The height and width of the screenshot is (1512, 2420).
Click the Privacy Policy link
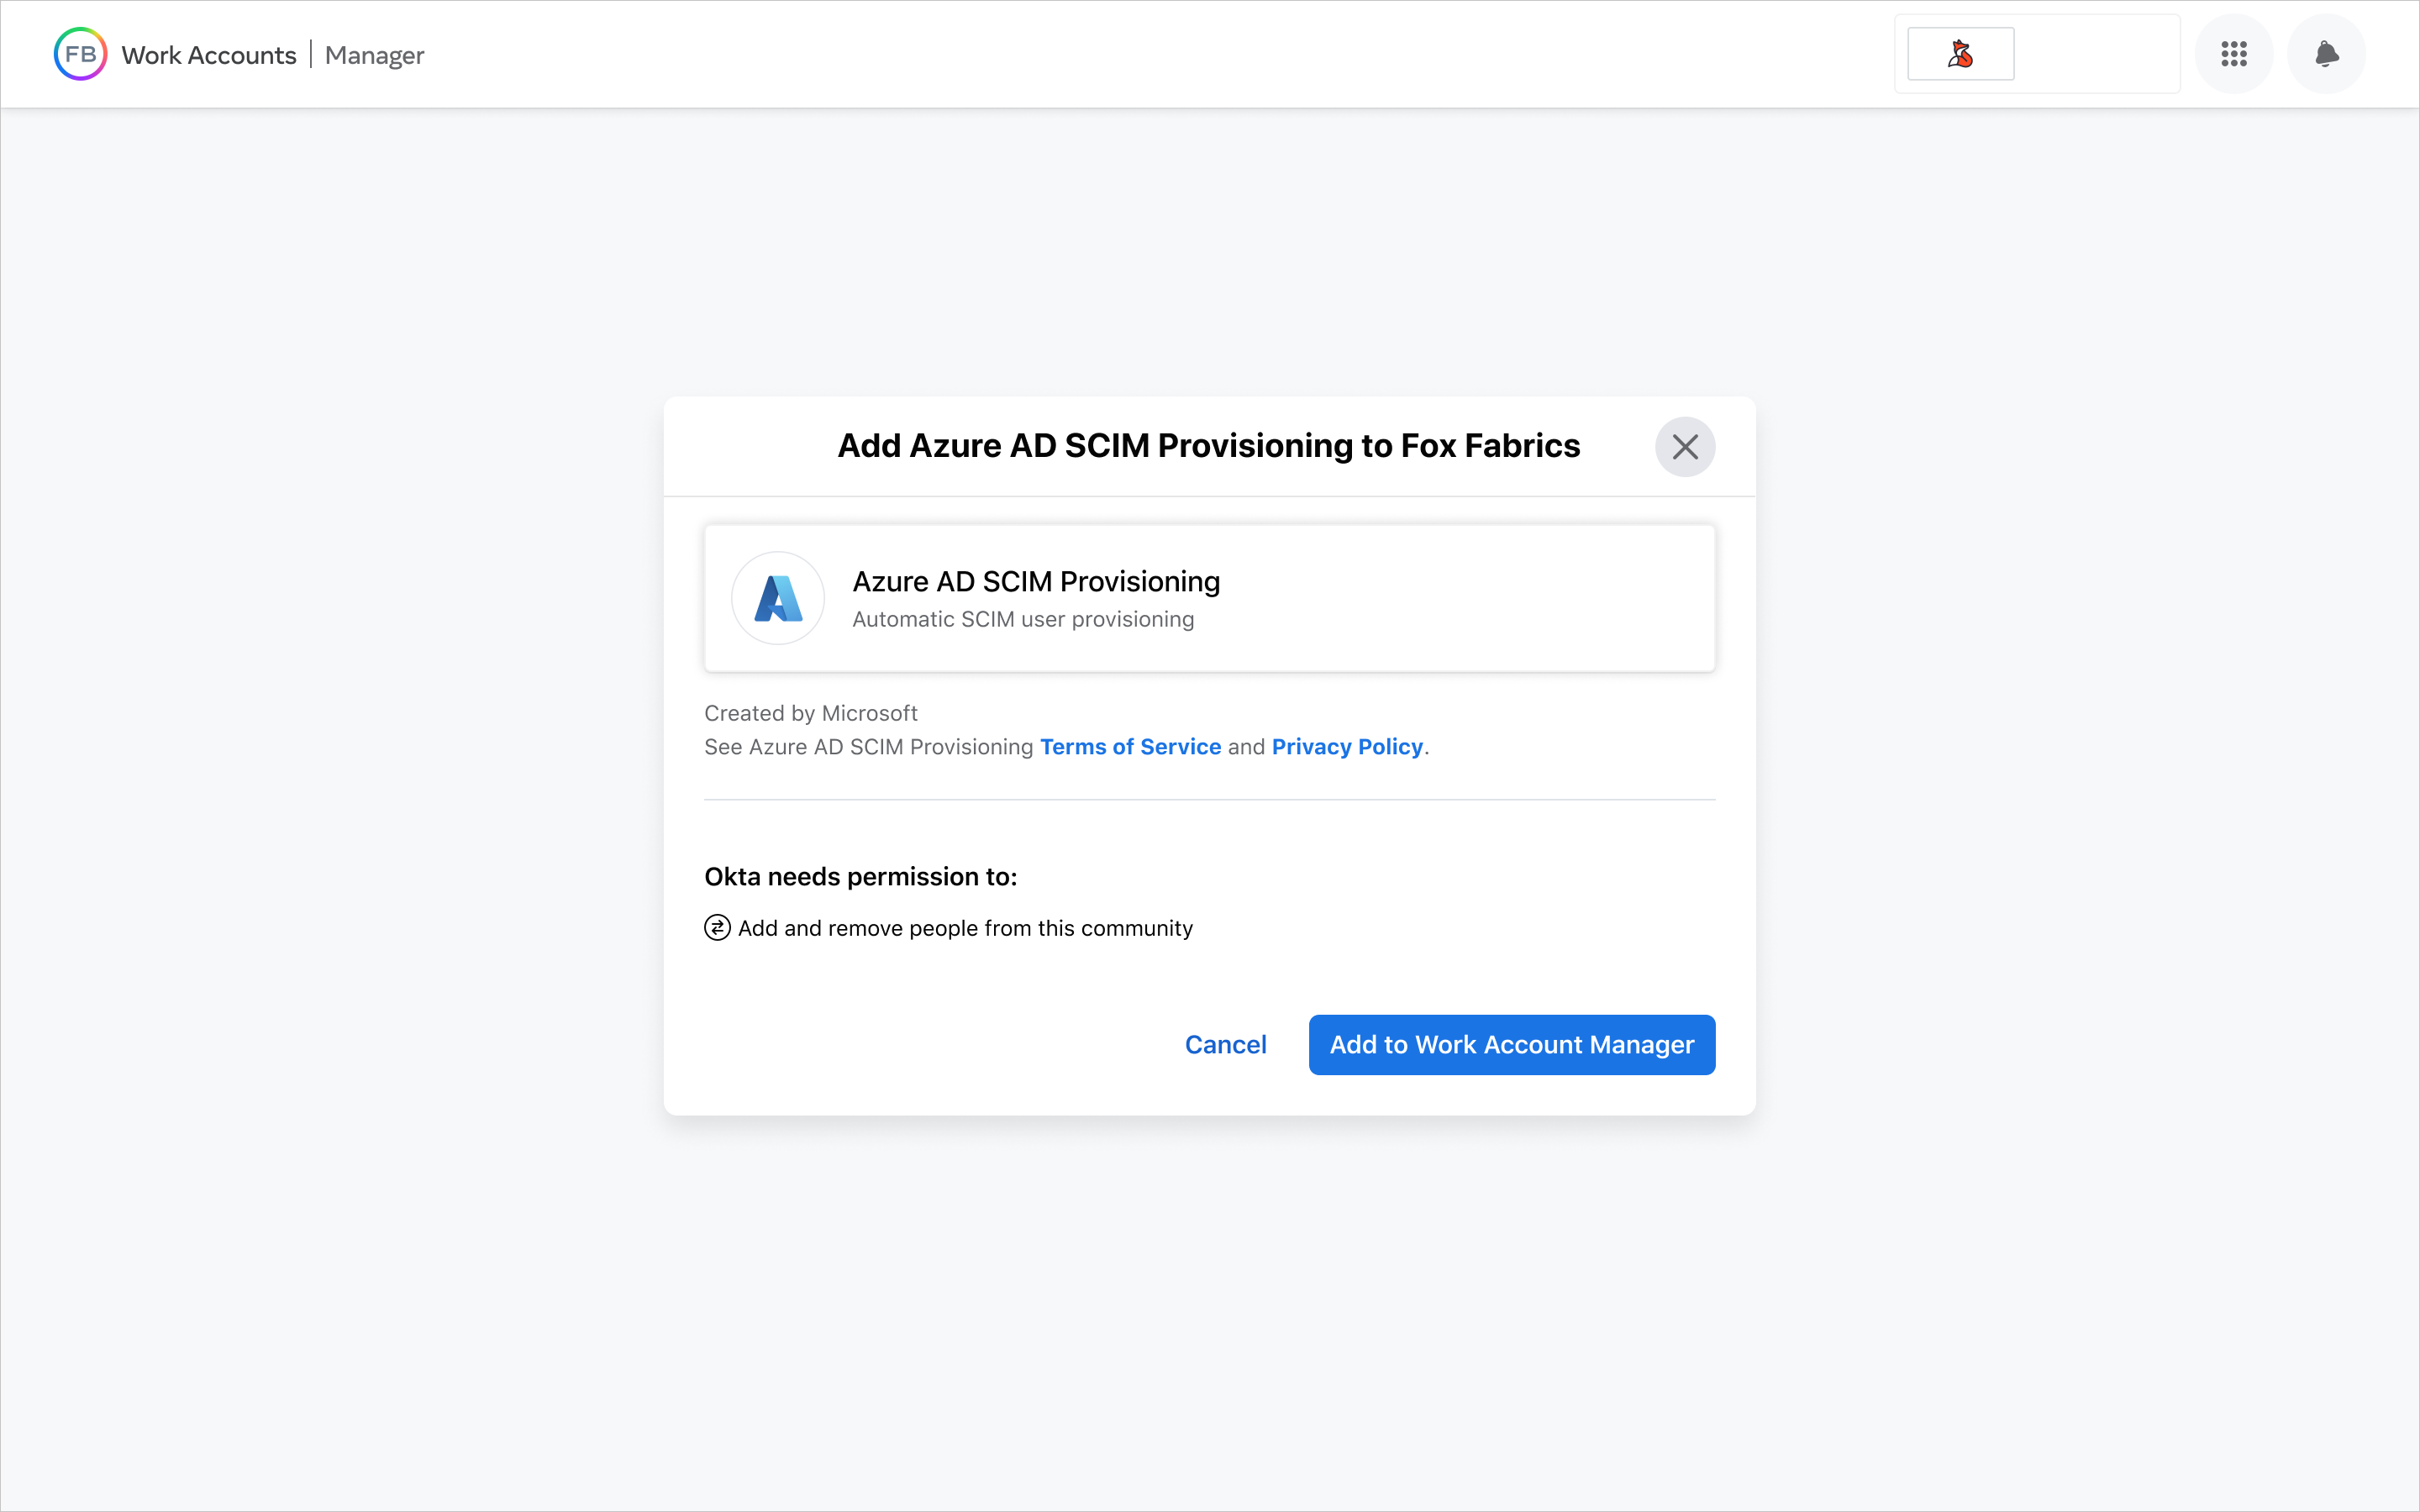click(x=1347, y=746)
